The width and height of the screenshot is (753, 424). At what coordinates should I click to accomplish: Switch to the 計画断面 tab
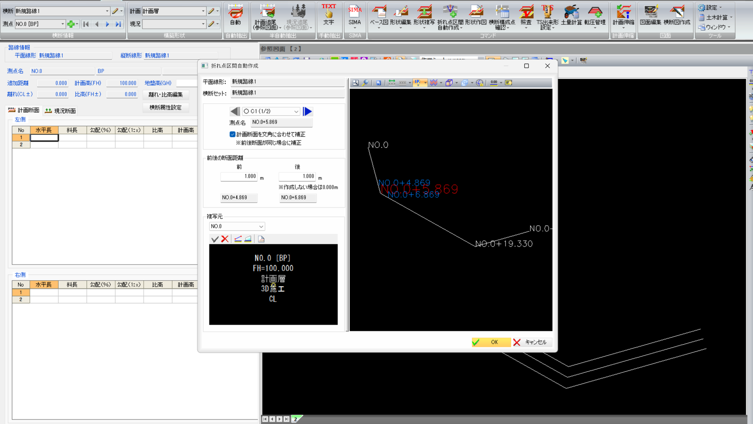point(24,110)
